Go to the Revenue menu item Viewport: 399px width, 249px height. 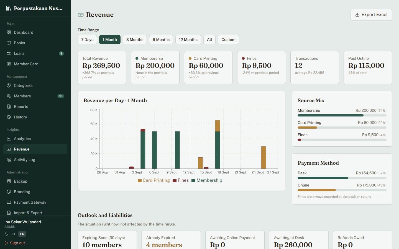[35, 149]
